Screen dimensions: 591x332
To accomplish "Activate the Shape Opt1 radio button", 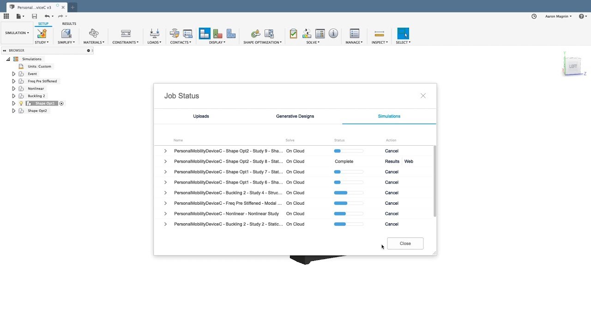I will 61,103.
